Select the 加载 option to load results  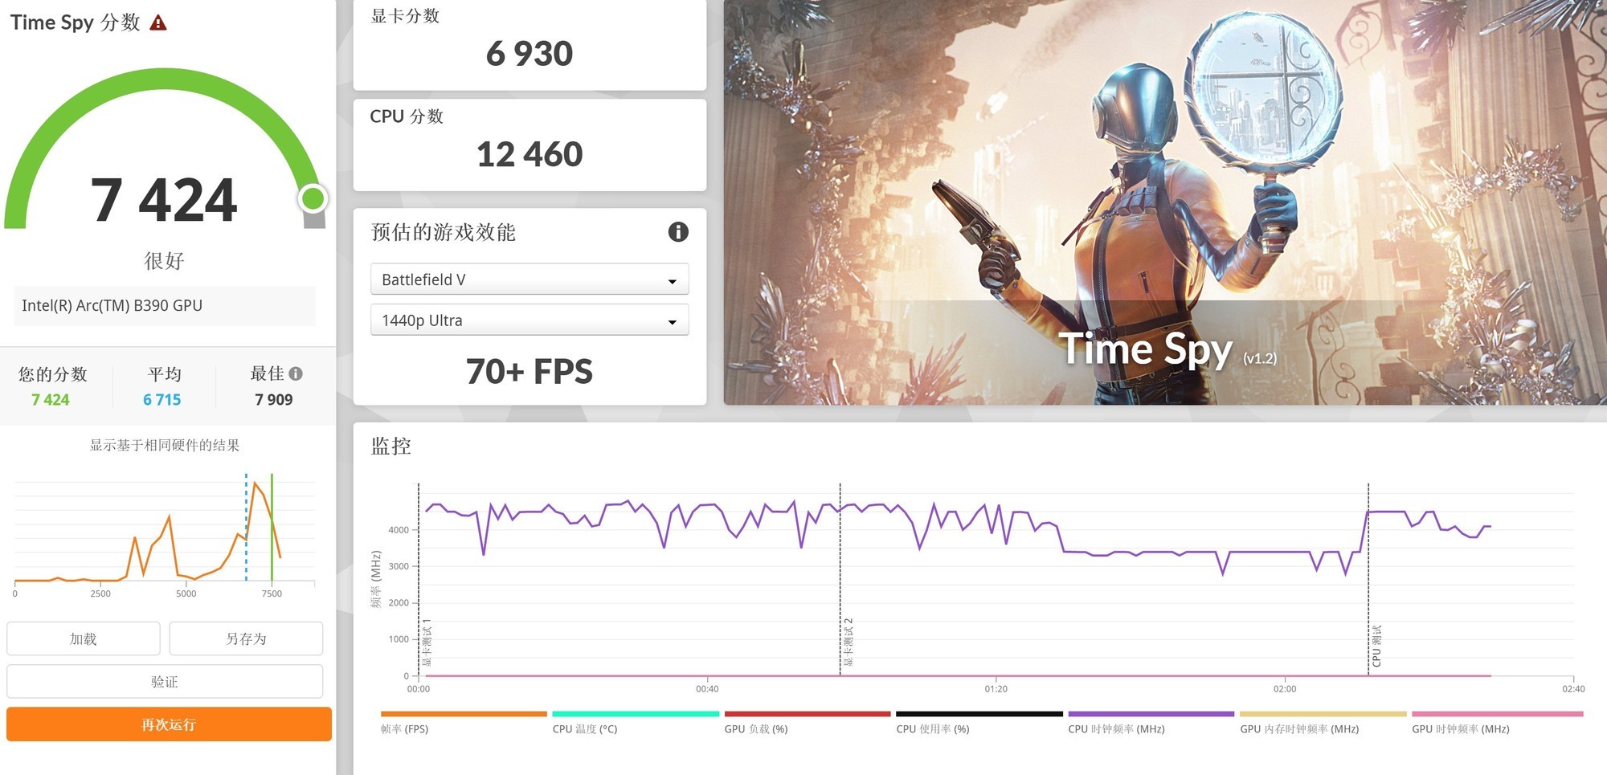tap(83, 638)
